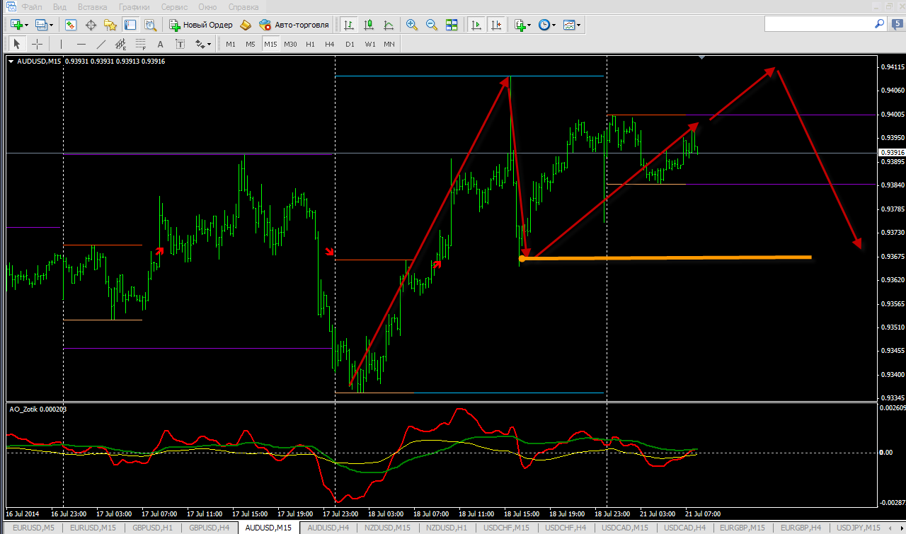The width and height of the screenshot is (906, 534).
Task: Open the Indicators list dropdown
Action: 522,25
